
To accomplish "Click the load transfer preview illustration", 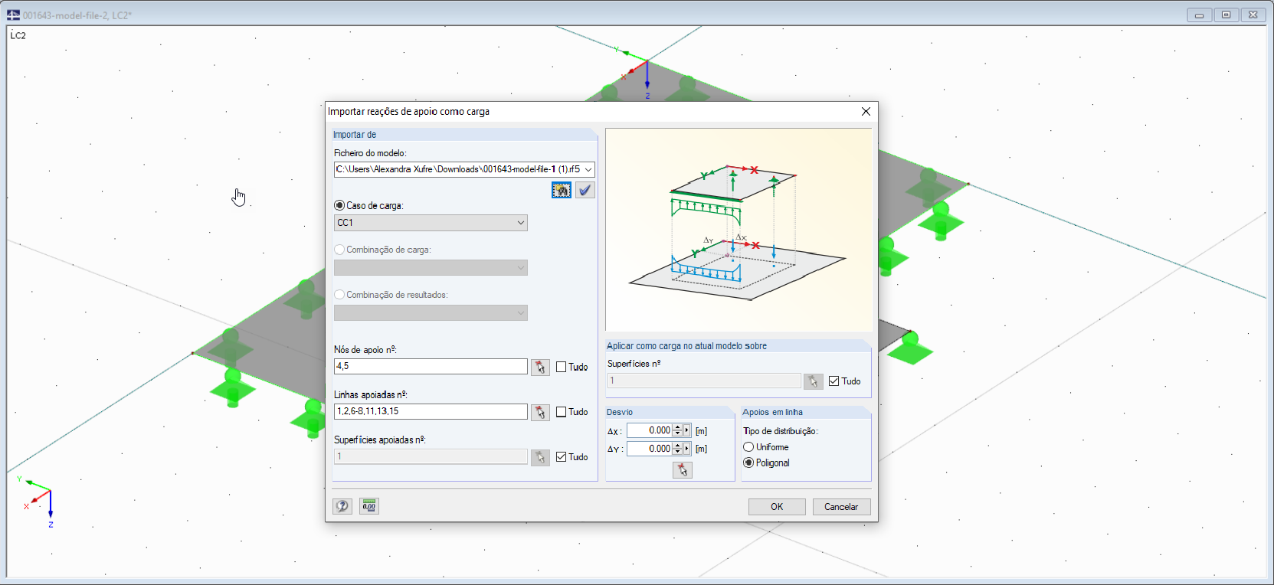I will click(739, 230).
